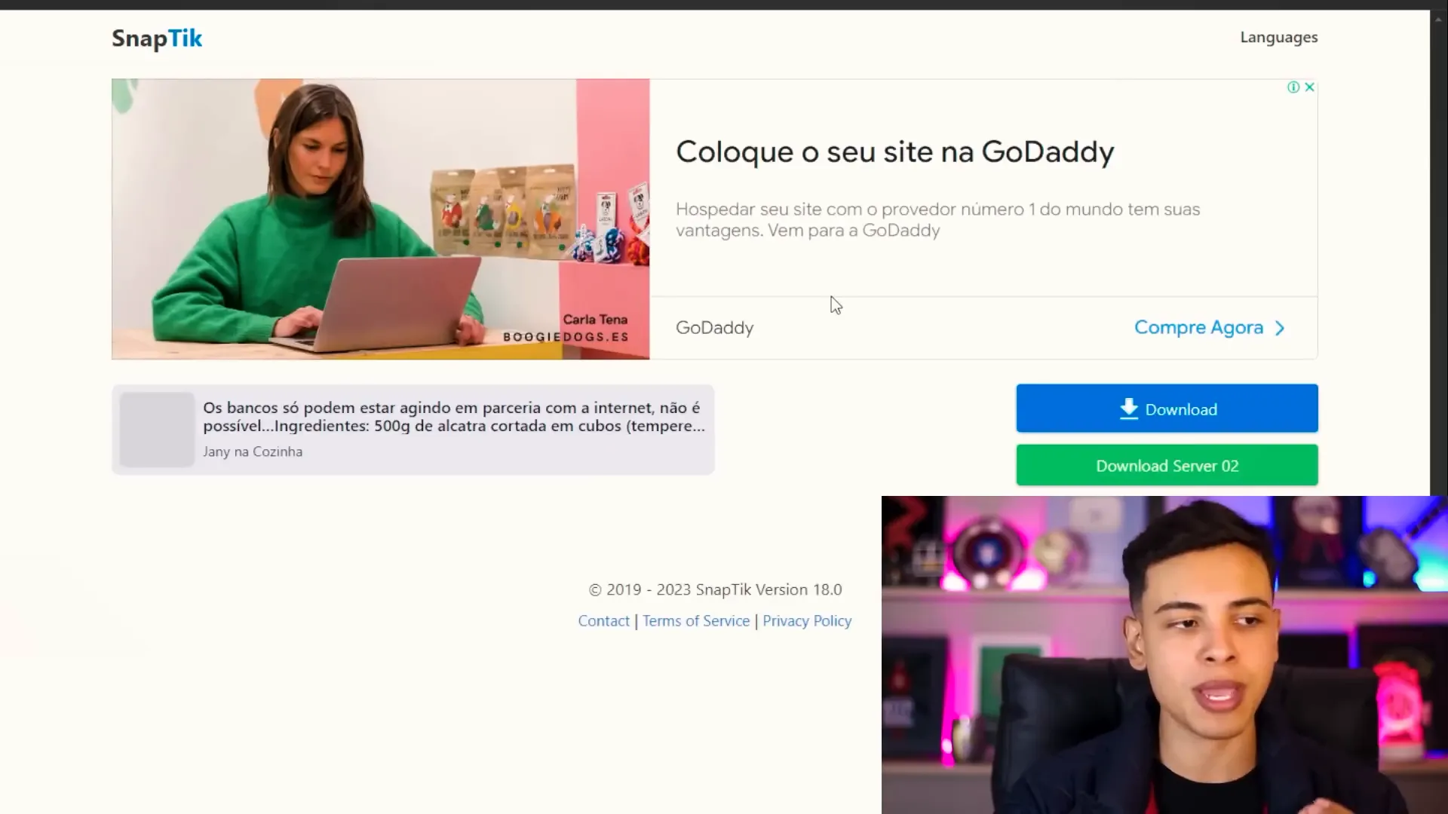
Task: Open the Terms of Service link
Action: click(x=696, y=621)
